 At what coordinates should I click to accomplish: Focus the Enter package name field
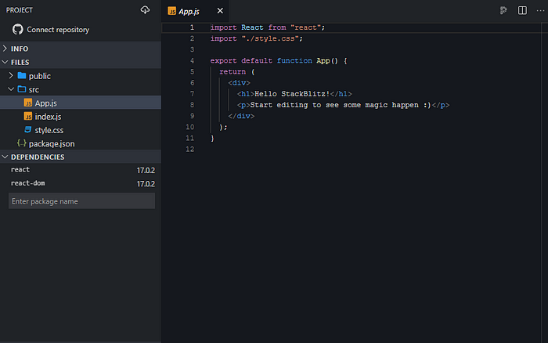click(81, 201)
